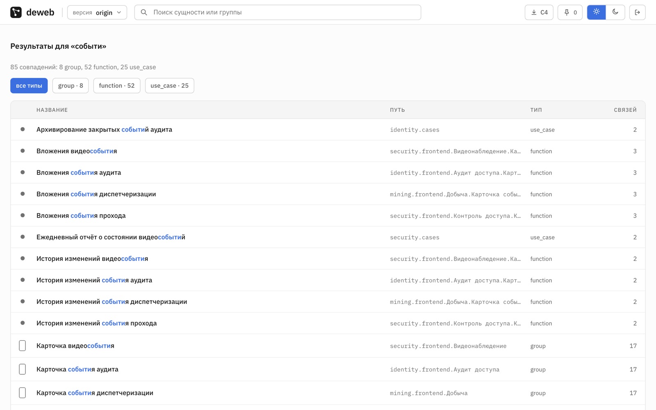Screen dimensions: 656x410
Task: Open 'Вложения события прохода' result
Action: tap(328, 216)
